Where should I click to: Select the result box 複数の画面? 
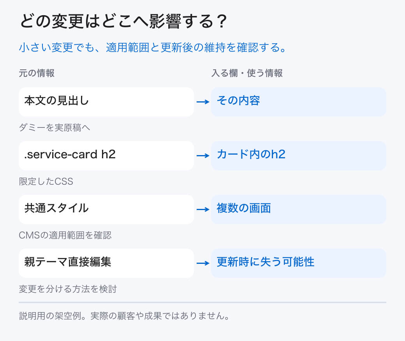(299, 209)
